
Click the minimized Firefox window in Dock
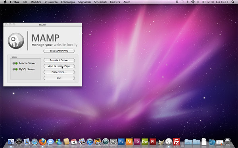220,142
